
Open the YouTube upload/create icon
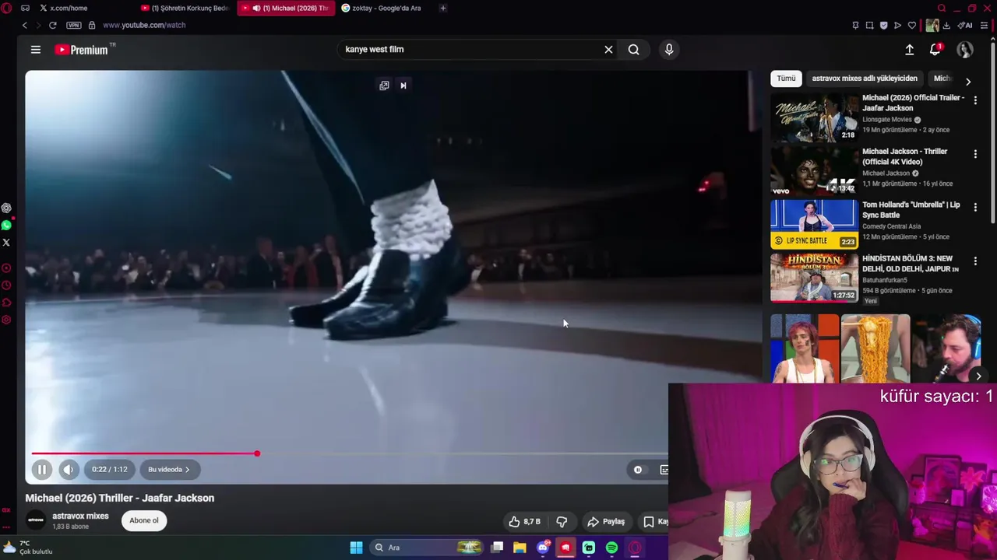click(909, 49)
